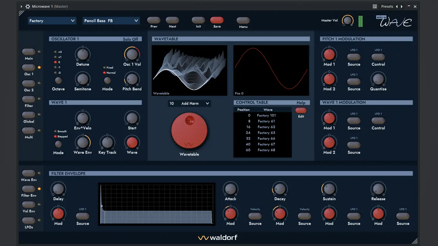
Task: Open Wave 1 Mod 2 Source selector
Action: coord(354,145)
